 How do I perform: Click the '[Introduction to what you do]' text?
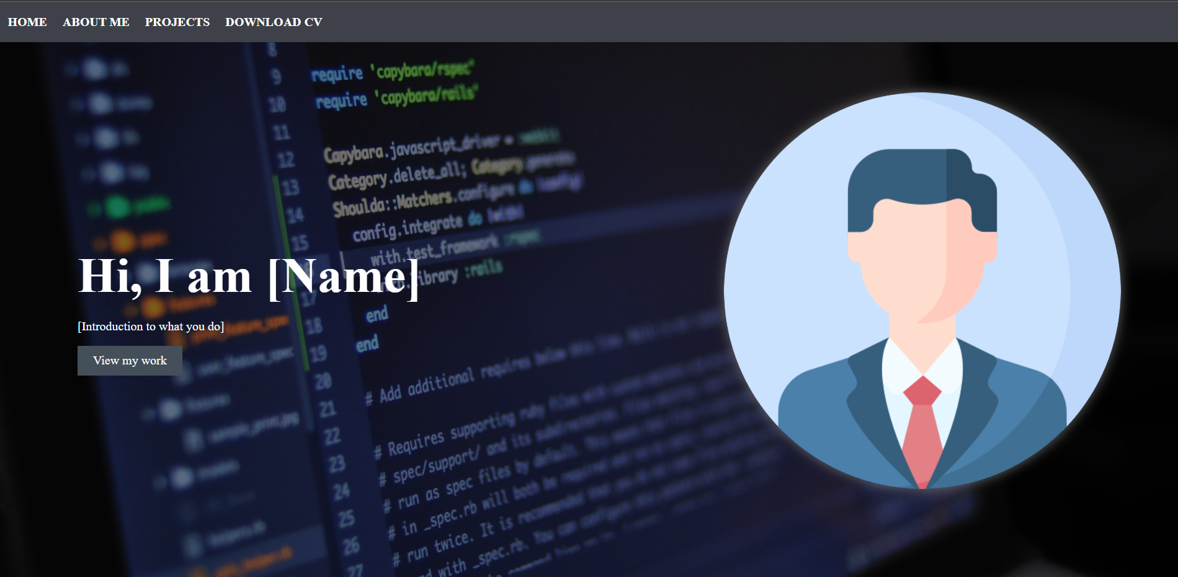click(151, 327)
